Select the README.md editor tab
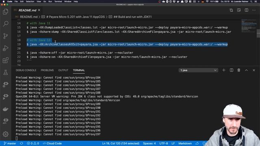 point(27,10)
